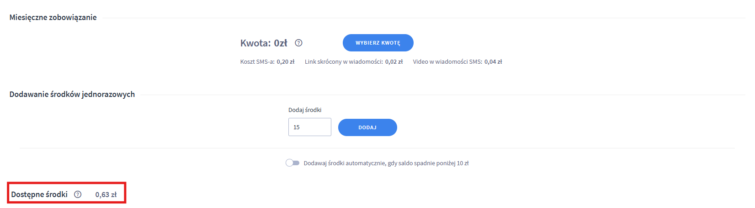This screenshot has height=208, width=755.
Task: Click the help icon next to Kwota
Action: pyautogui.click(x=298, y=43)
